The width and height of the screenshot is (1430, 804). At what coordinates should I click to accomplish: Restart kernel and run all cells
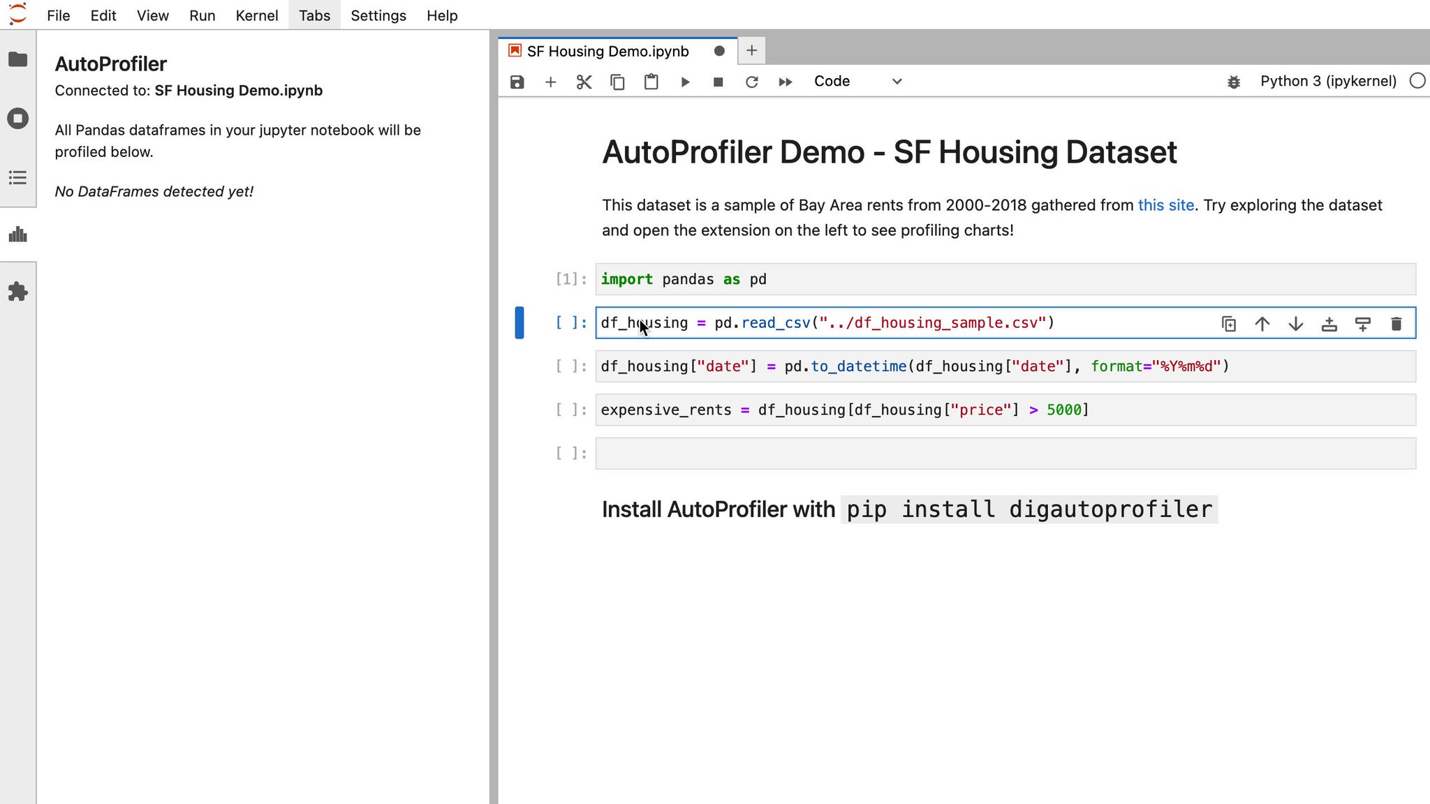point(785,82)
